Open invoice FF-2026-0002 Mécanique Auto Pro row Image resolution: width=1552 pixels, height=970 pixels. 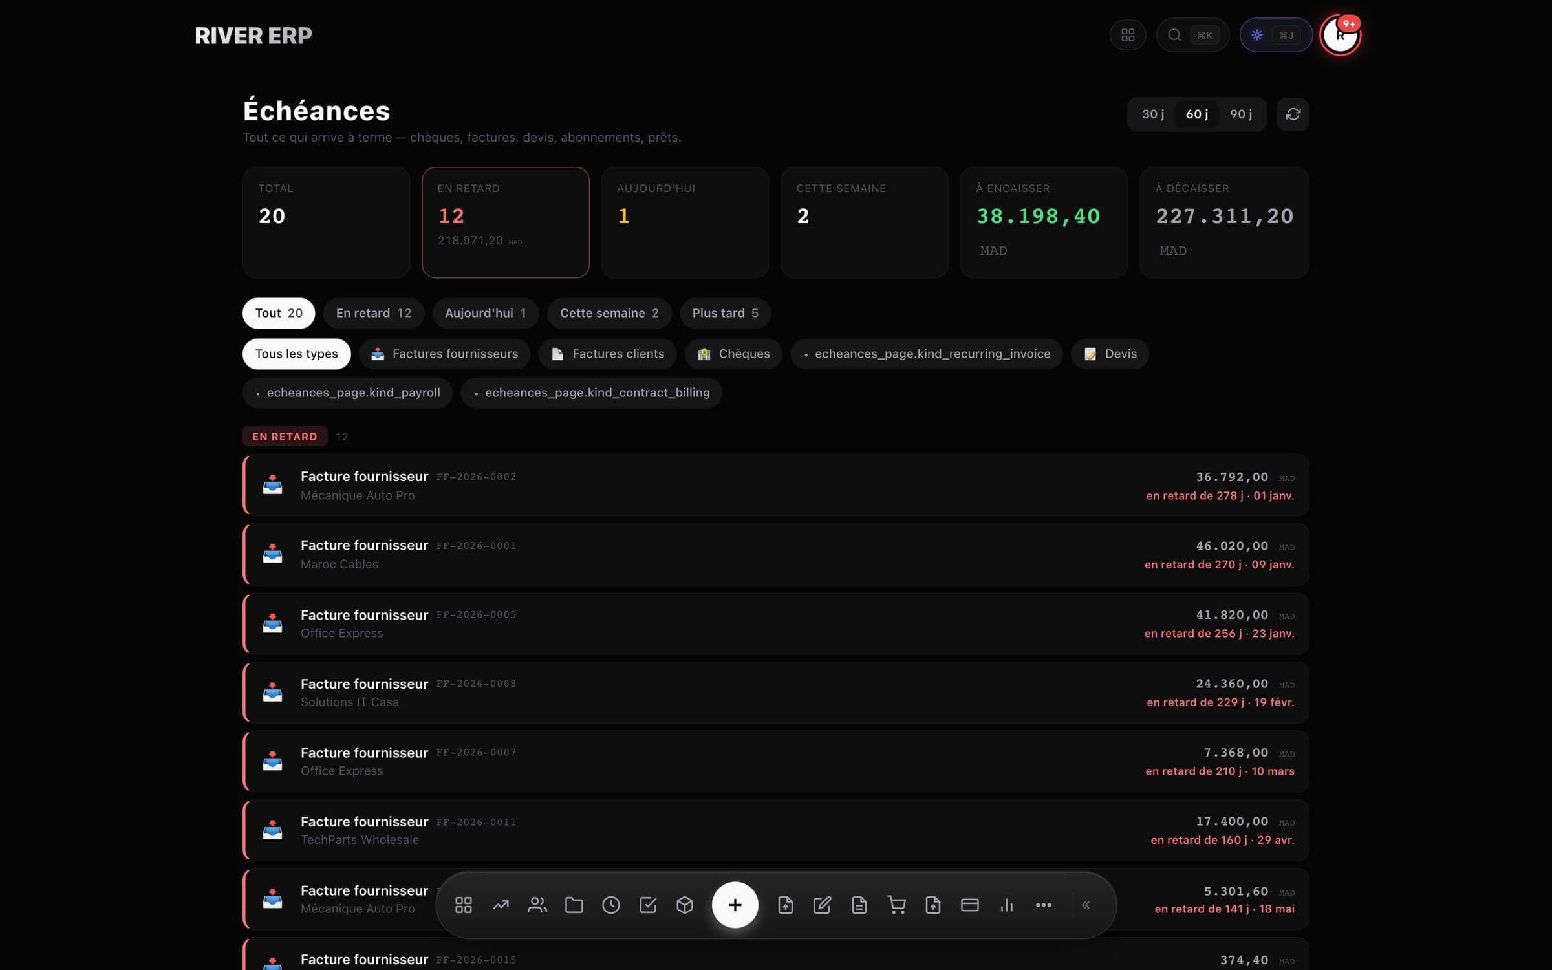[x=776, y=485]
